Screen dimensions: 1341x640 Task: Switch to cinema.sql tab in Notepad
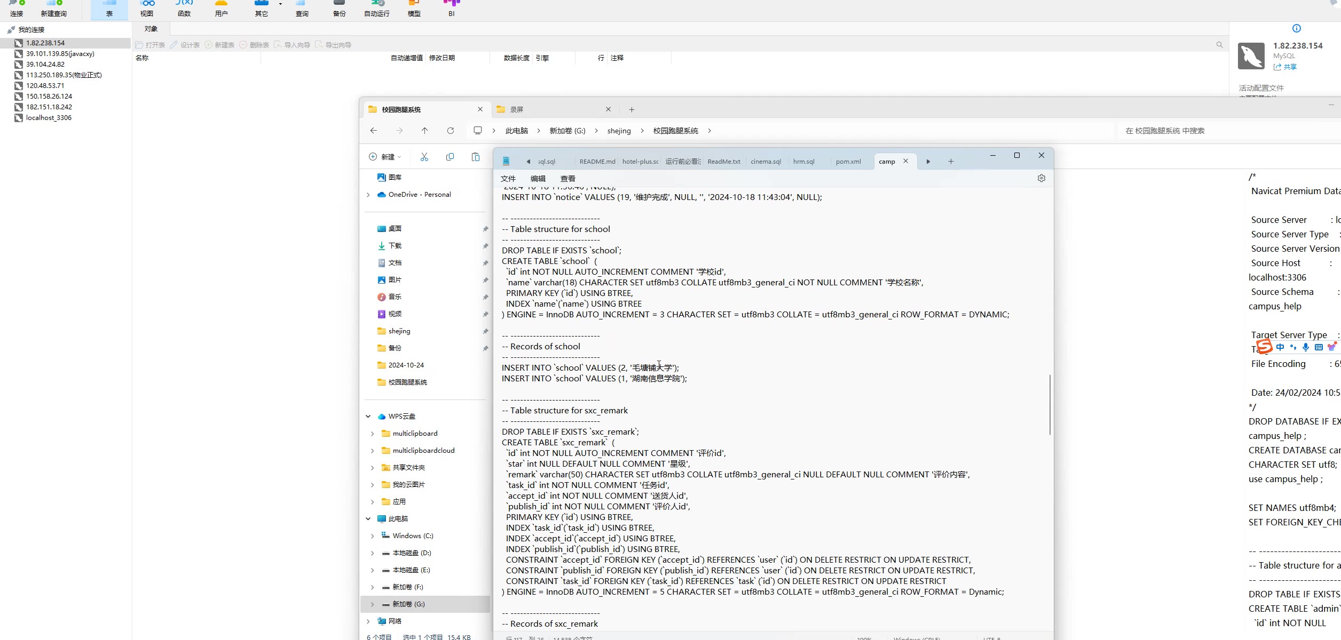pos(766,162)
